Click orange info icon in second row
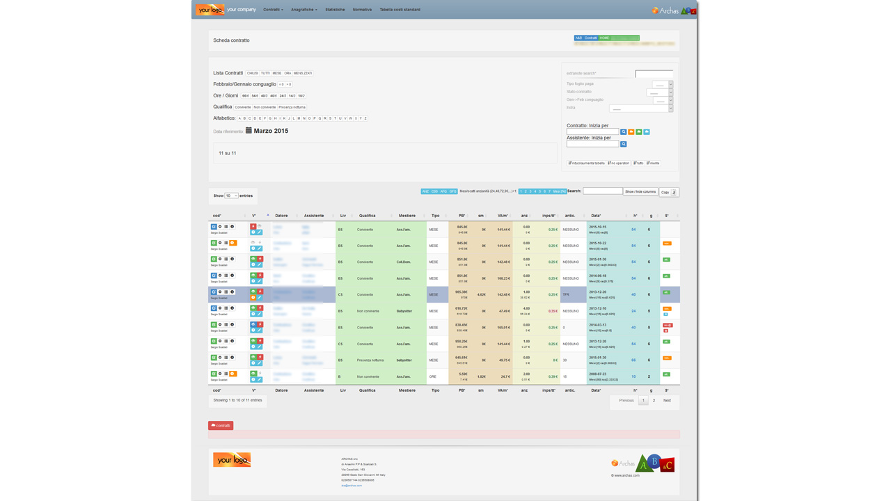The image size is (891, 501). (x=233, y=243)
